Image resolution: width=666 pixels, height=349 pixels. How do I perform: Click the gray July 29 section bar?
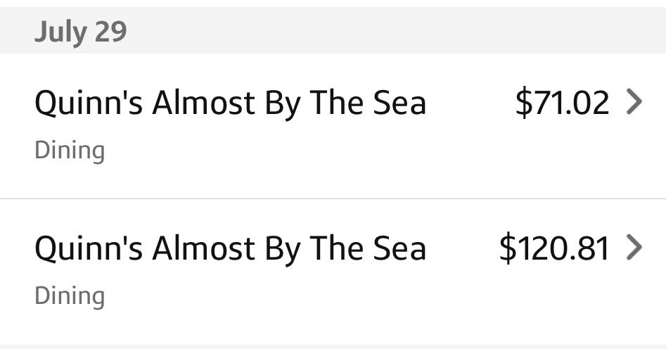352,32
